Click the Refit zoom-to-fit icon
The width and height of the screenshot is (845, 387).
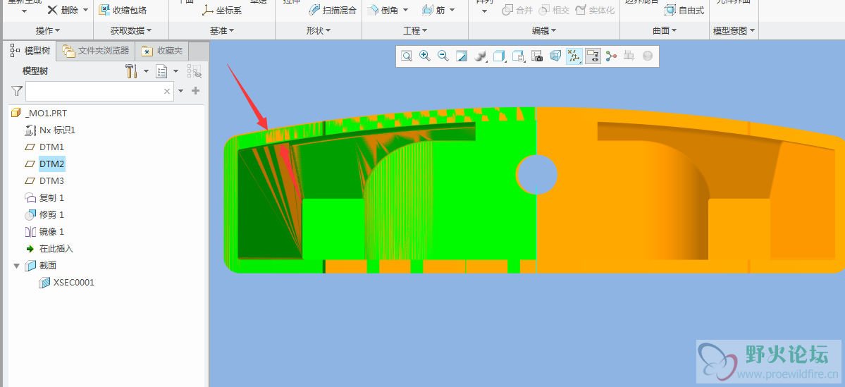coord(407,56)
